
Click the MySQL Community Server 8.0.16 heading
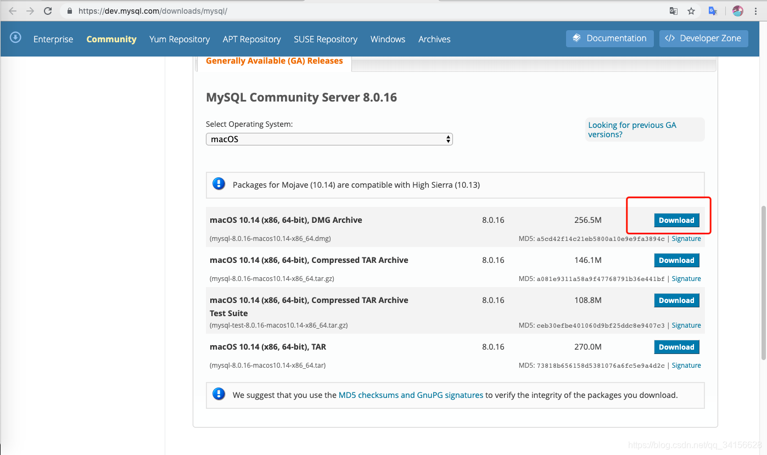pos(301,98)
